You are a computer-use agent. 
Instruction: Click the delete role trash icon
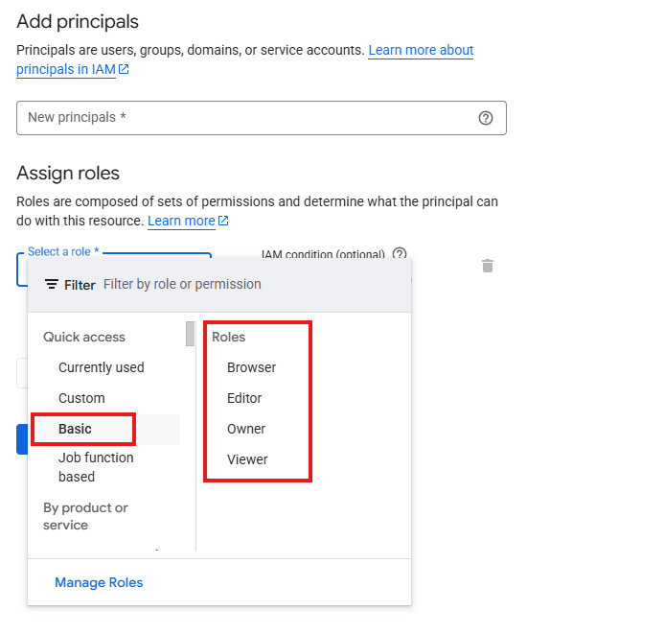point(488,266)
